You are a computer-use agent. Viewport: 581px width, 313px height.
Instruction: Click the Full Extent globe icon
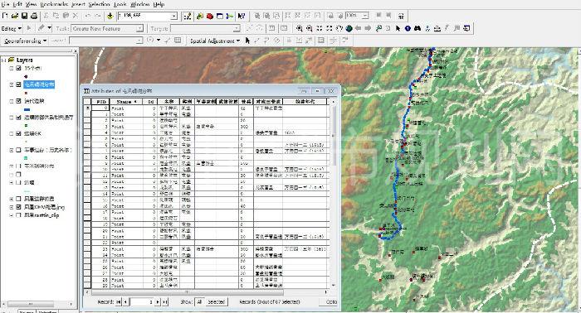[349, 28]
